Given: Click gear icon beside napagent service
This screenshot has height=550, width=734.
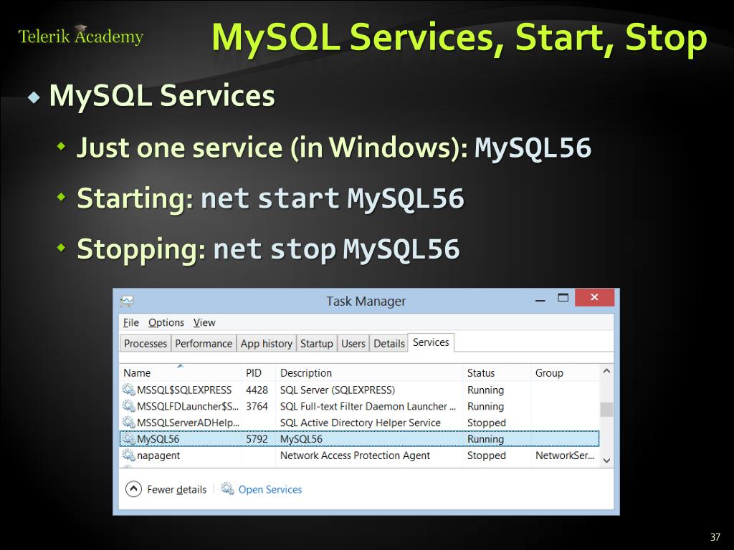Looking at the screenshot, I should click(x=129, y=455).
